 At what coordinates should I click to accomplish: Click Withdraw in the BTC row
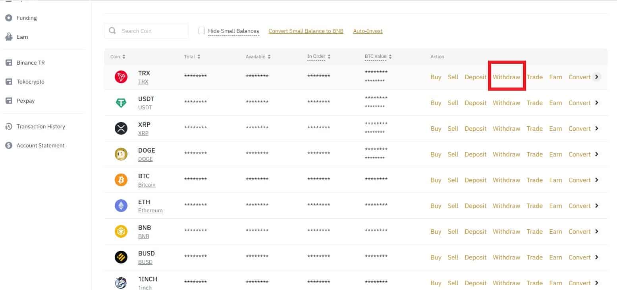click(x=506, y=180)
